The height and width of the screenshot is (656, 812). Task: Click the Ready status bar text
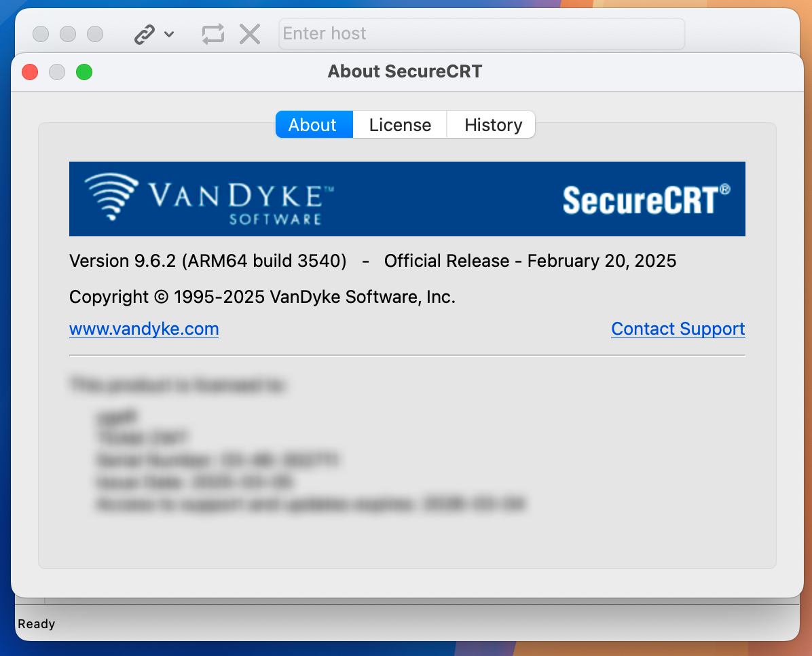coord(36,623)
